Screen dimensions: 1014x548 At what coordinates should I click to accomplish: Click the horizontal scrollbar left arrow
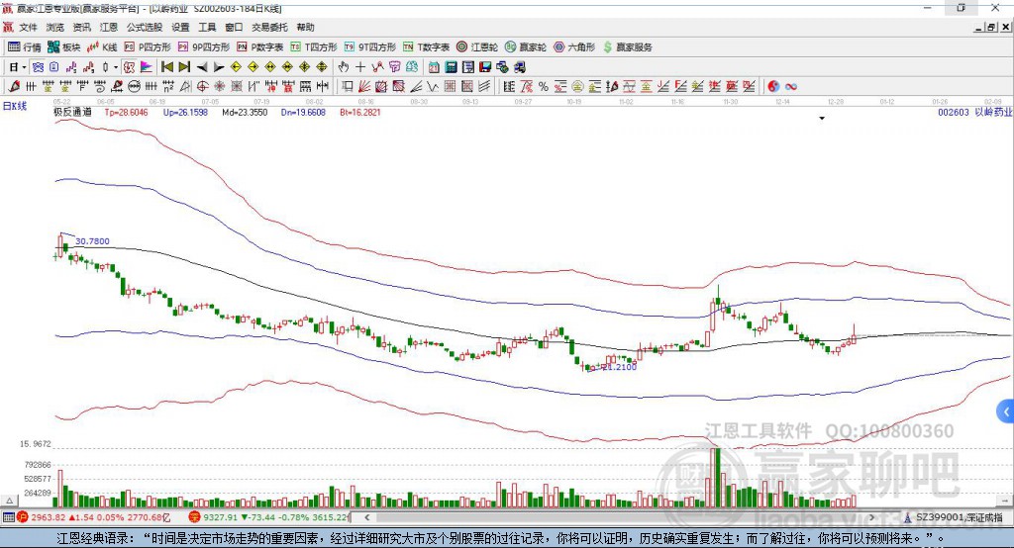coord(366,517)
